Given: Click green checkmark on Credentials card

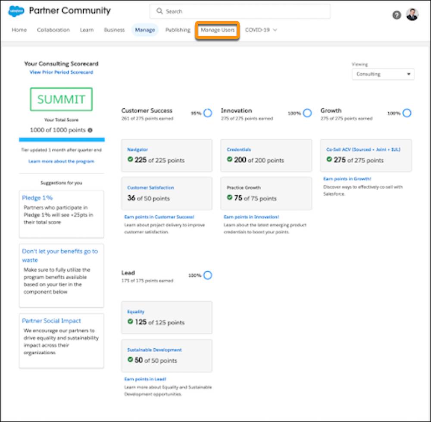Looking at the screenshot, I should [x=230, y=159].
